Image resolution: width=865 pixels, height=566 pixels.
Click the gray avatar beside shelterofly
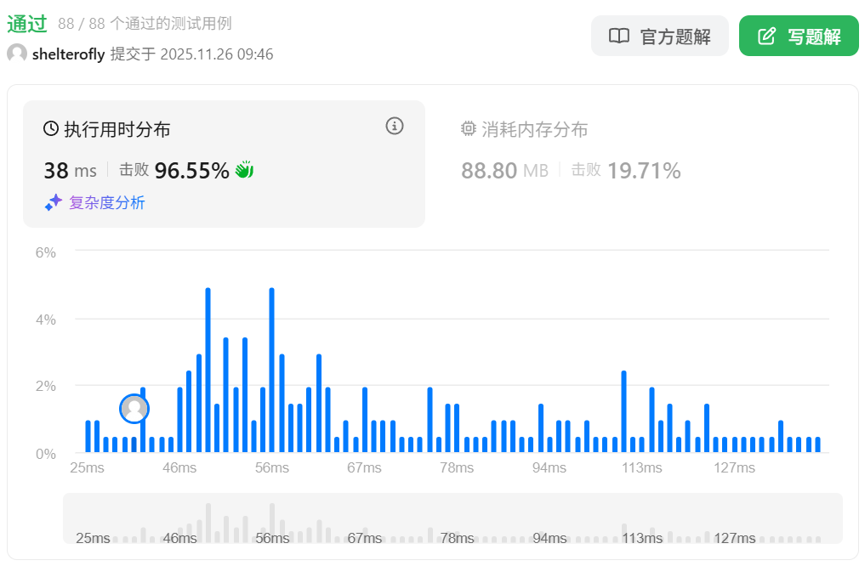click(17, 54)
